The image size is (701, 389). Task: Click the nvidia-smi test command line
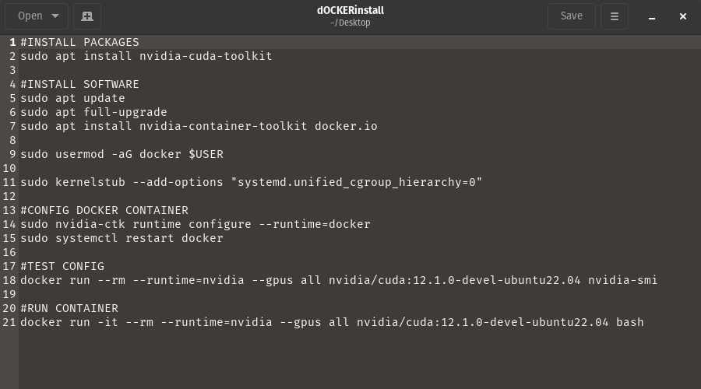339,280
